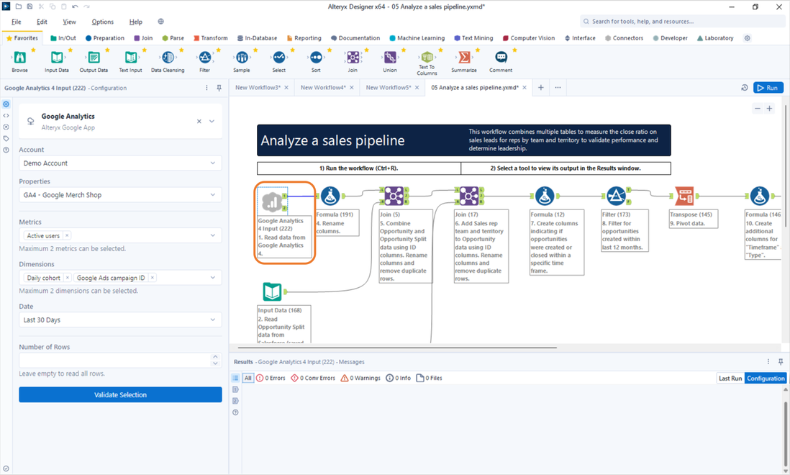Remove the Active users metric tag

coord(67,235)
